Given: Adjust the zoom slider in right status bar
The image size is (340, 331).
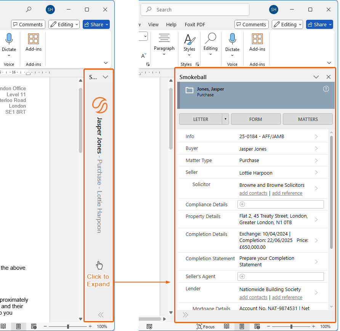Looking at the screenshot, I should pyautogui.click(x=291, y=326).
